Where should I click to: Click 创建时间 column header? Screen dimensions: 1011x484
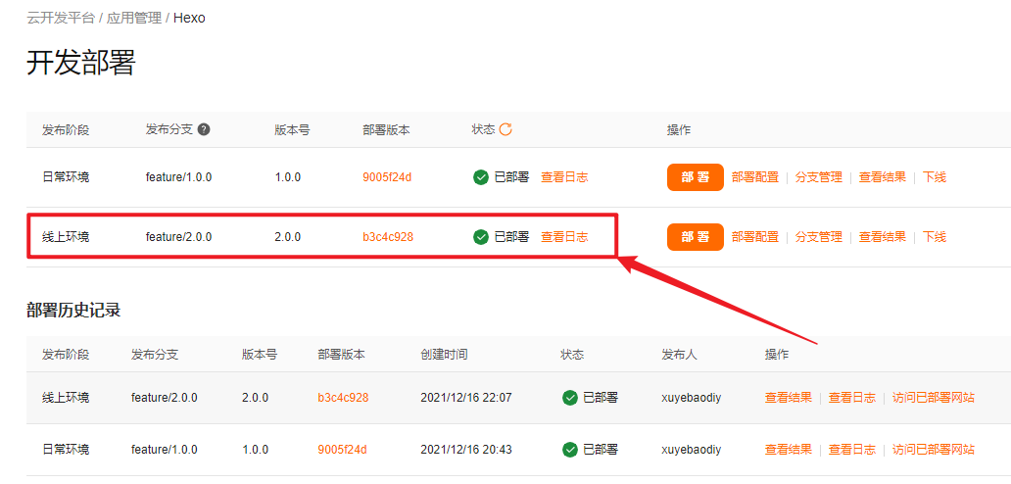click(444, 355)
